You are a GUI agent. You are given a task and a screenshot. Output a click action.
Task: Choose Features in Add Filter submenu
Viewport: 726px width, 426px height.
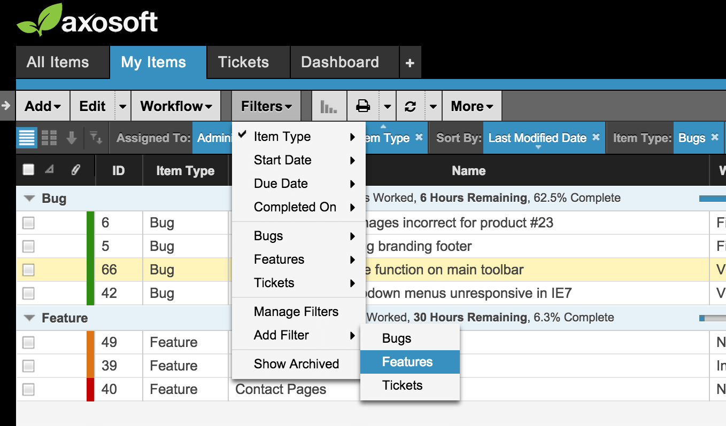pos(410,362)
